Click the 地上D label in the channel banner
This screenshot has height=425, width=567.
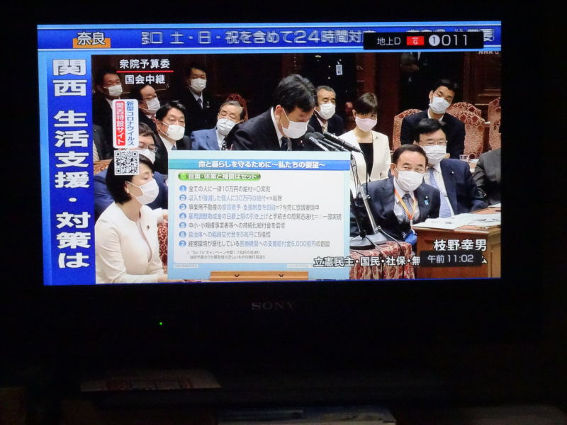click(x=388, y=41)
